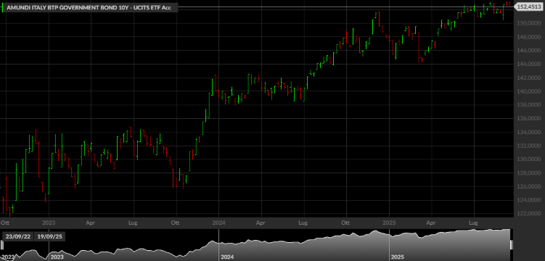This screenshot has width=545, height=261.
Task: Select the start date field 23/09/22
Action: coord(17,236)
